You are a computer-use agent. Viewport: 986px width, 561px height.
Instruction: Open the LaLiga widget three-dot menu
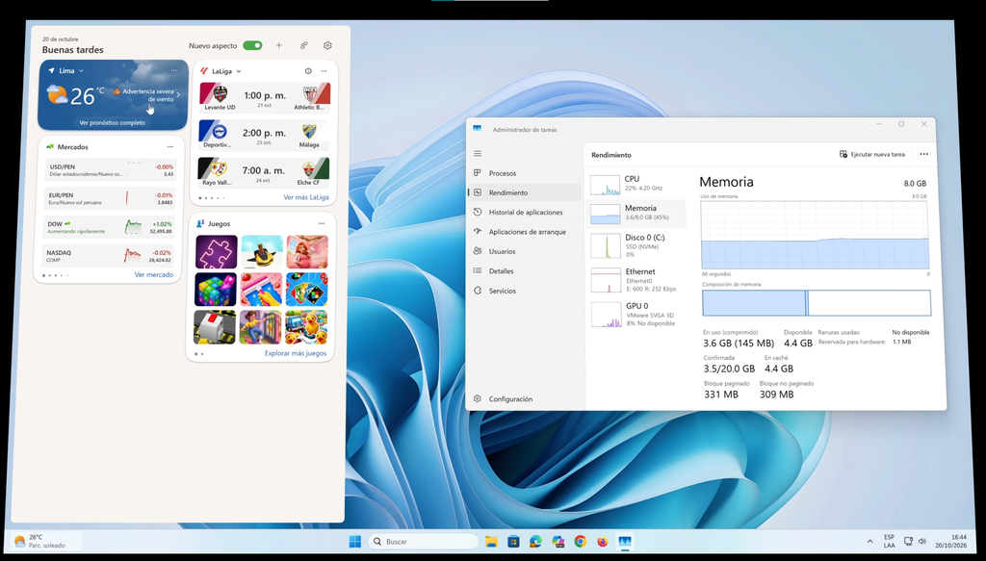coord(324,71)
